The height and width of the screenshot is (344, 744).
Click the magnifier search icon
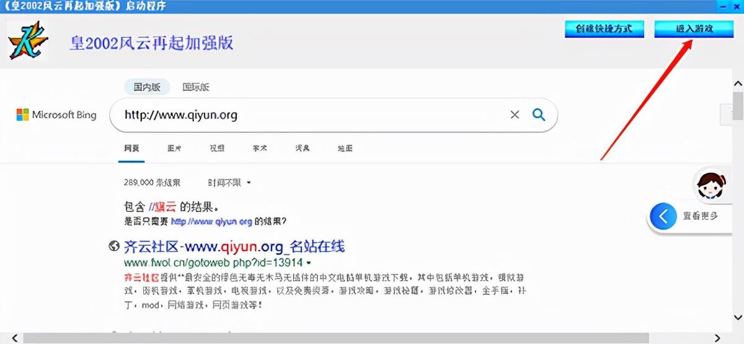[539, 115]
